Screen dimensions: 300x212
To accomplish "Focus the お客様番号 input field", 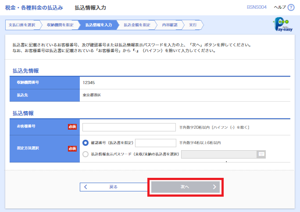I will click(x=129, y=127).
